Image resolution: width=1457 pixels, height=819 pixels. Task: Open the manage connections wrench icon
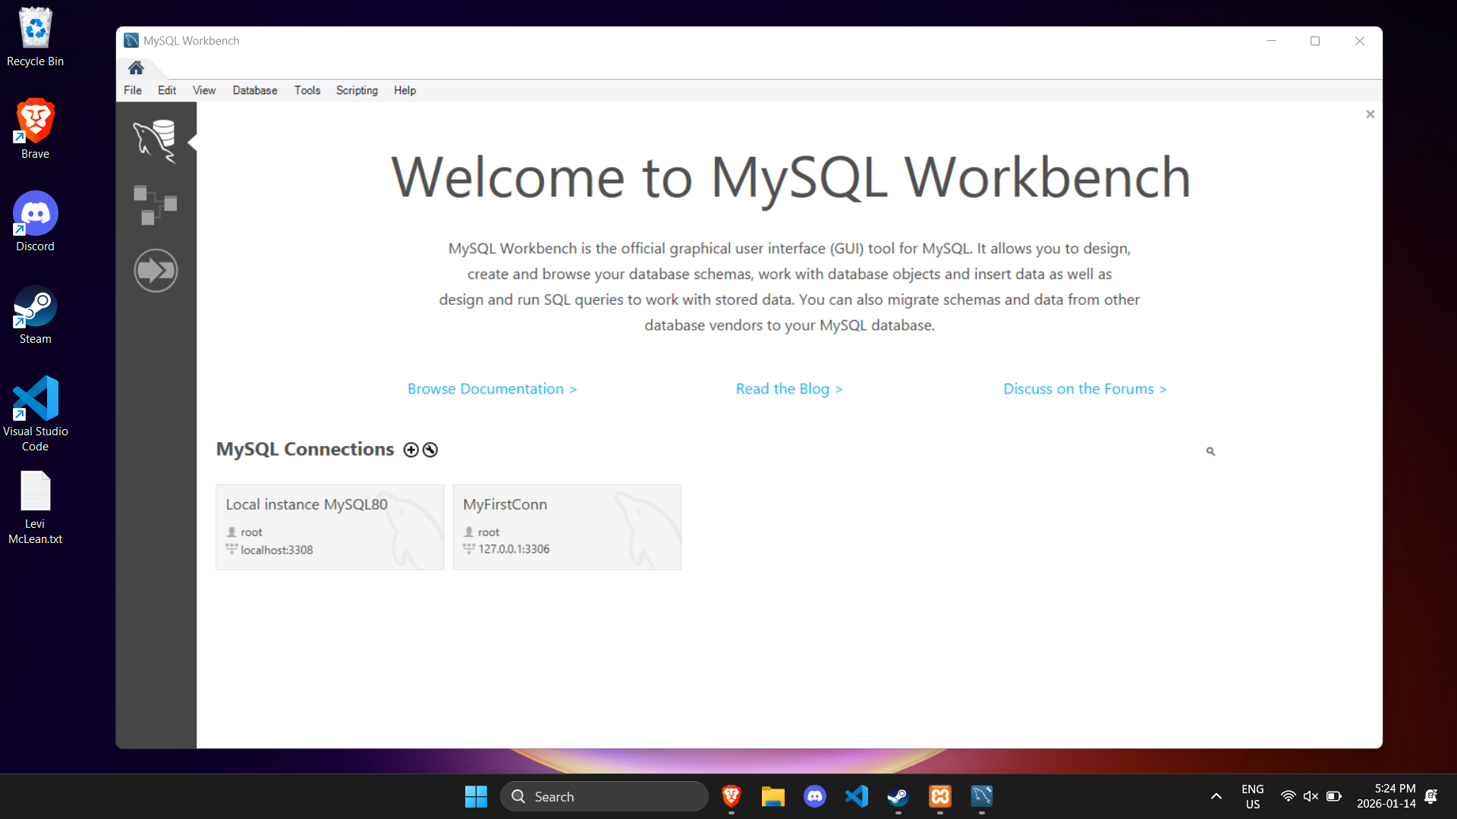click(x=430, y=450)
